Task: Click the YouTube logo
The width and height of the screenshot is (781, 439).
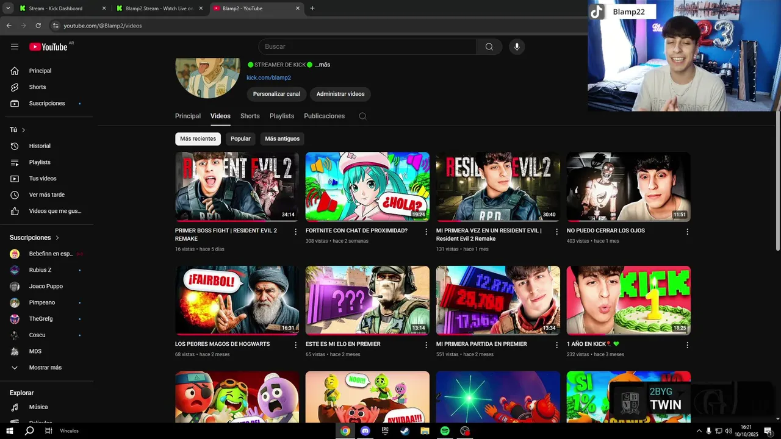Action: tap(48, 47)
